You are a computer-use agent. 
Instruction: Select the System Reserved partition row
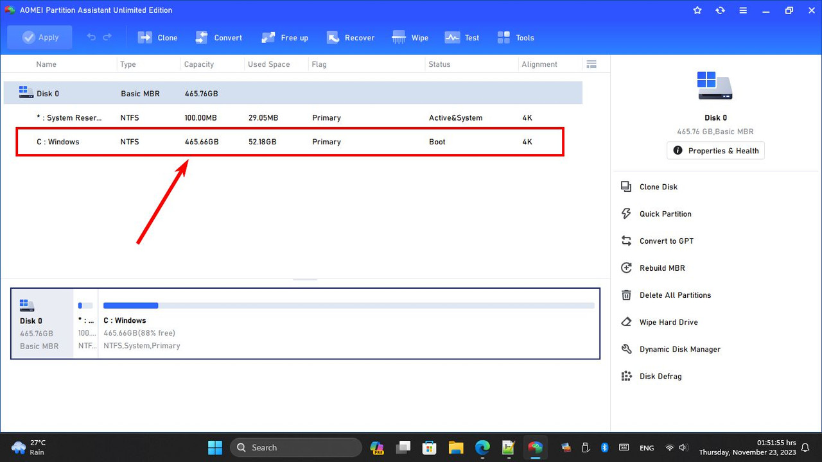pos(293,117)
